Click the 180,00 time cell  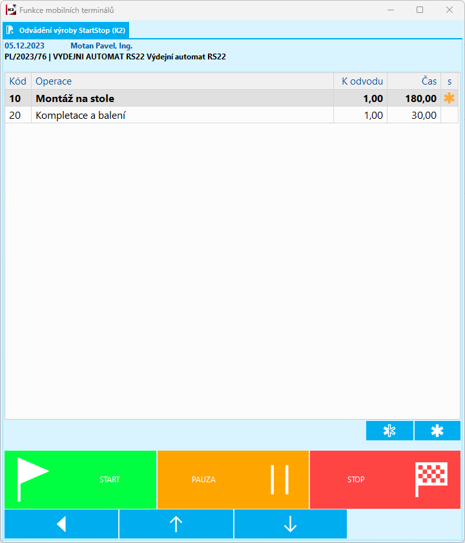point(414,98)
